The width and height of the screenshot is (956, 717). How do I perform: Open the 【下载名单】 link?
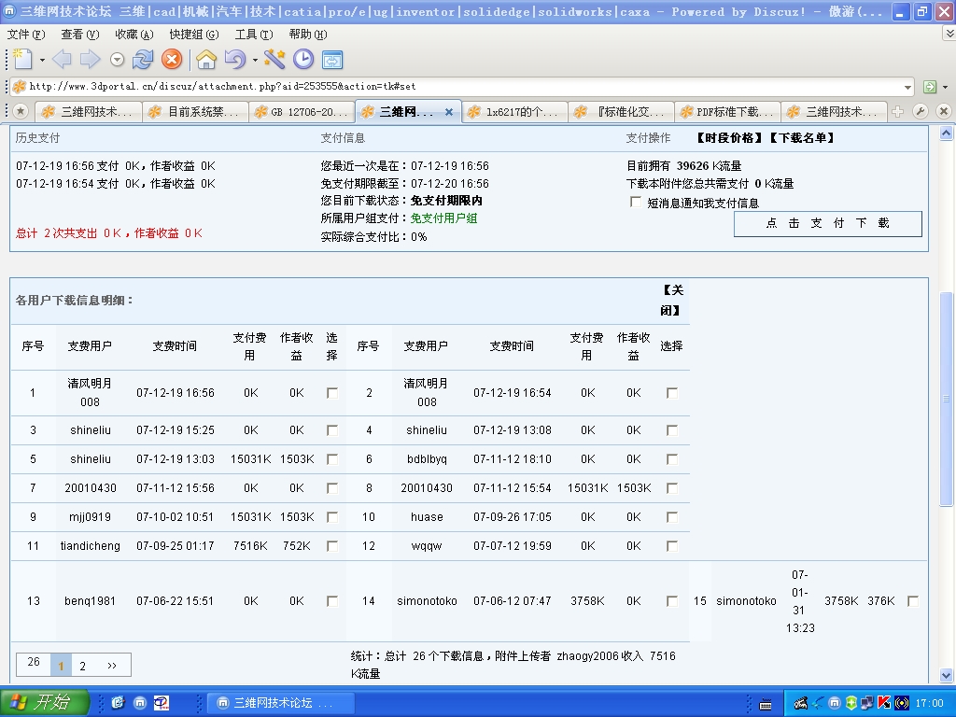pyautogui.click(x=801, y=138)
